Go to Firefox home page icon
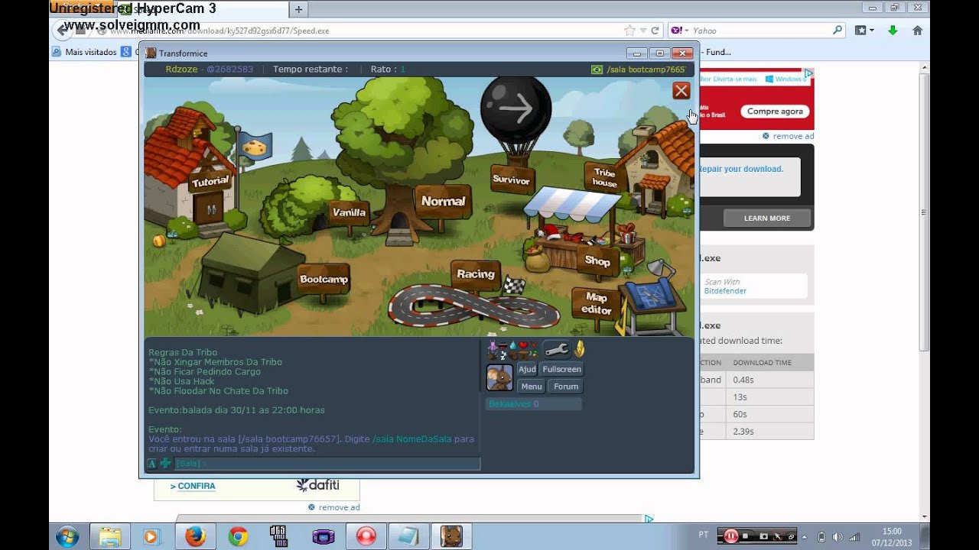 pos(917,31)
